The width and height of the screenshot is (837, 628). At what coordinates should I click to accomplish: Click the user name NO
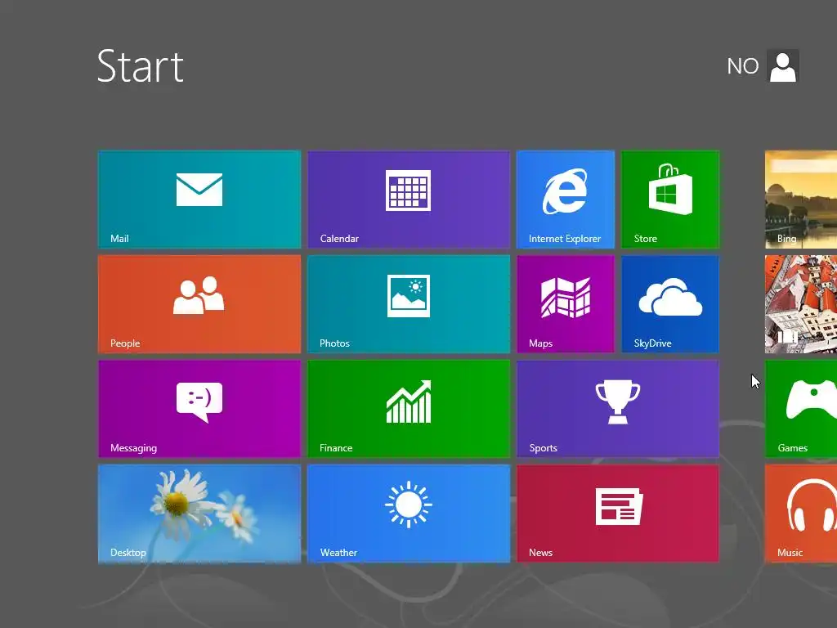pos(742,66)
